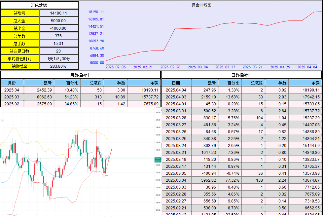Click the 总出金 yellow label
The height and width of the screenshot is (217, 323).
[20, 28]
